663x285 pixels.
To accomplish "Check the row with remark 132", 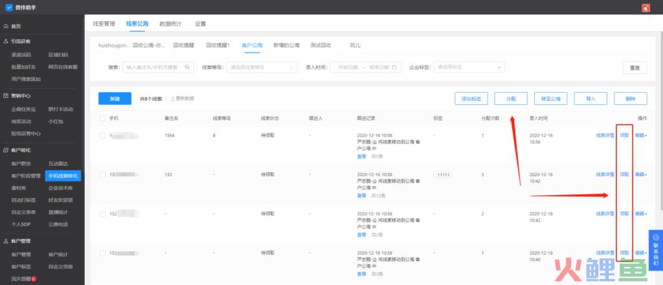I will [102, 175].
